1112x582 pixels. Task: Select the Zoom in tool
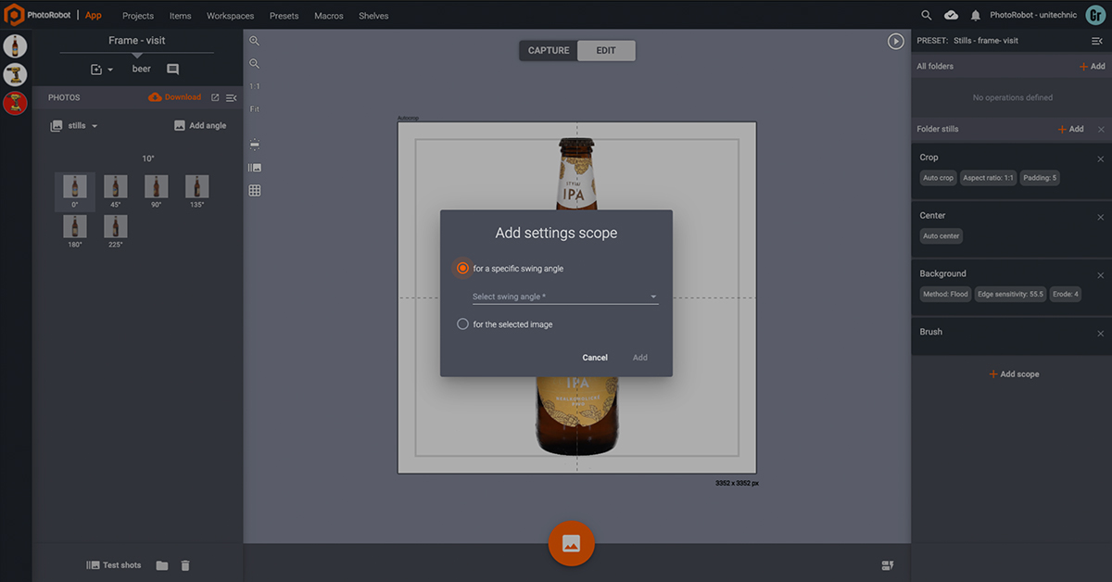(x=255, y=41)
